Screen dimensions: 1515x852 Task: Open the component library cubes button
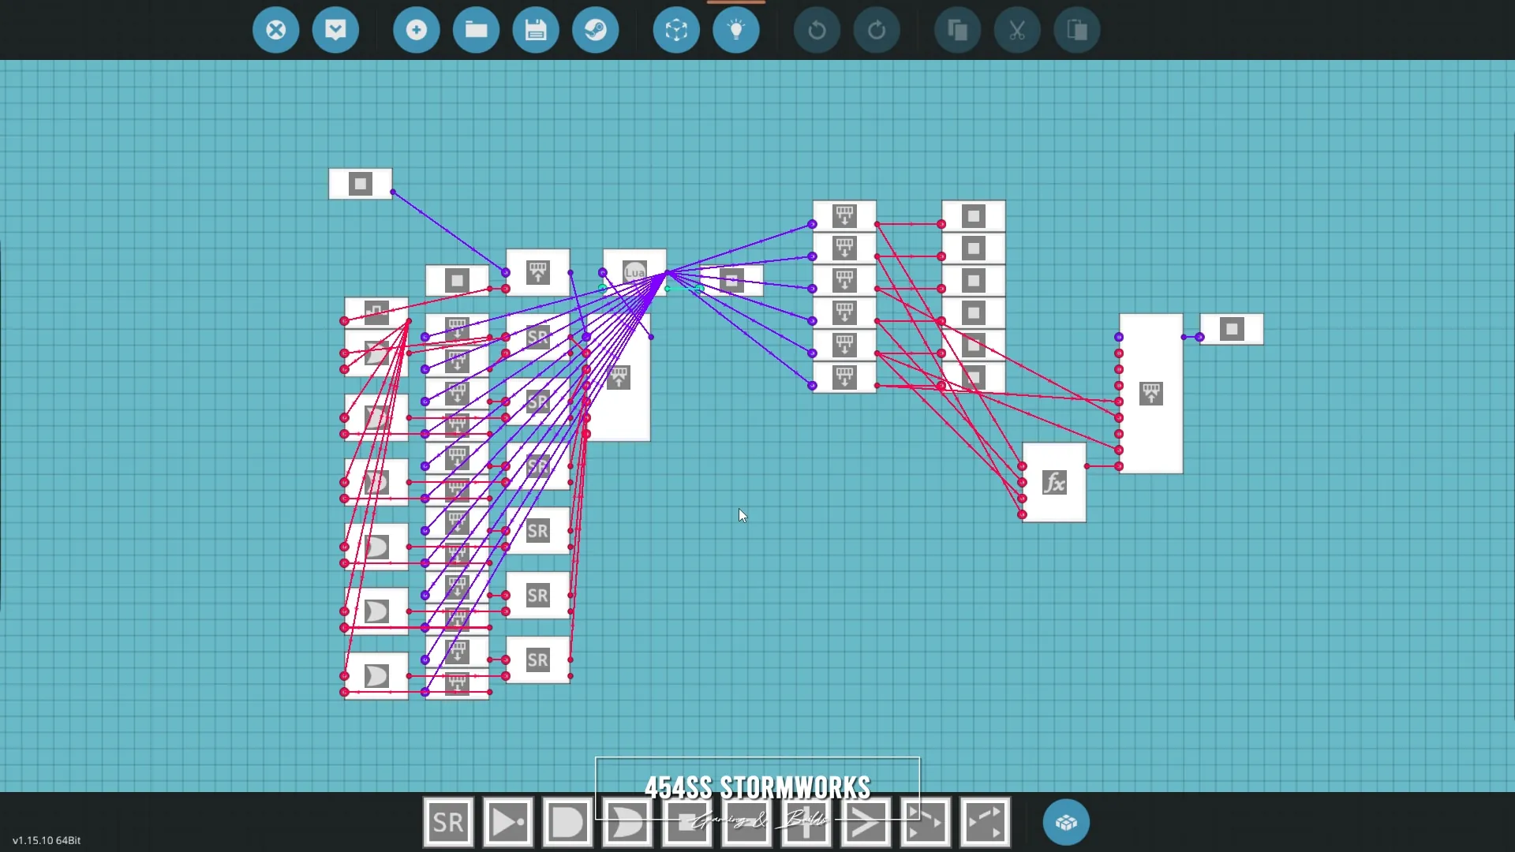pyautogui.click(x=1066, y=823)
